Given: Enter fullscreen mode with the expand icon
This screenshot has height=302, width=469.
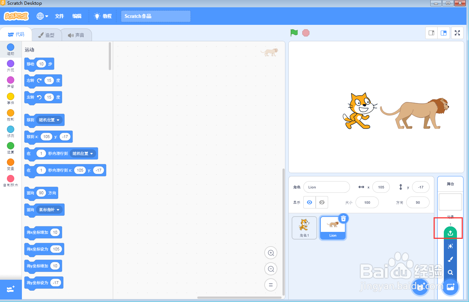Looking at the screenshot, I should [457, 33].
